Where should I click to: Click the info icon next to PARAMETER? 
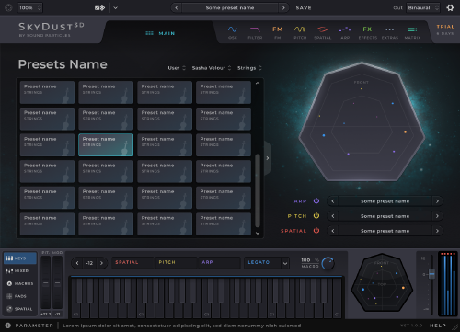8,326
